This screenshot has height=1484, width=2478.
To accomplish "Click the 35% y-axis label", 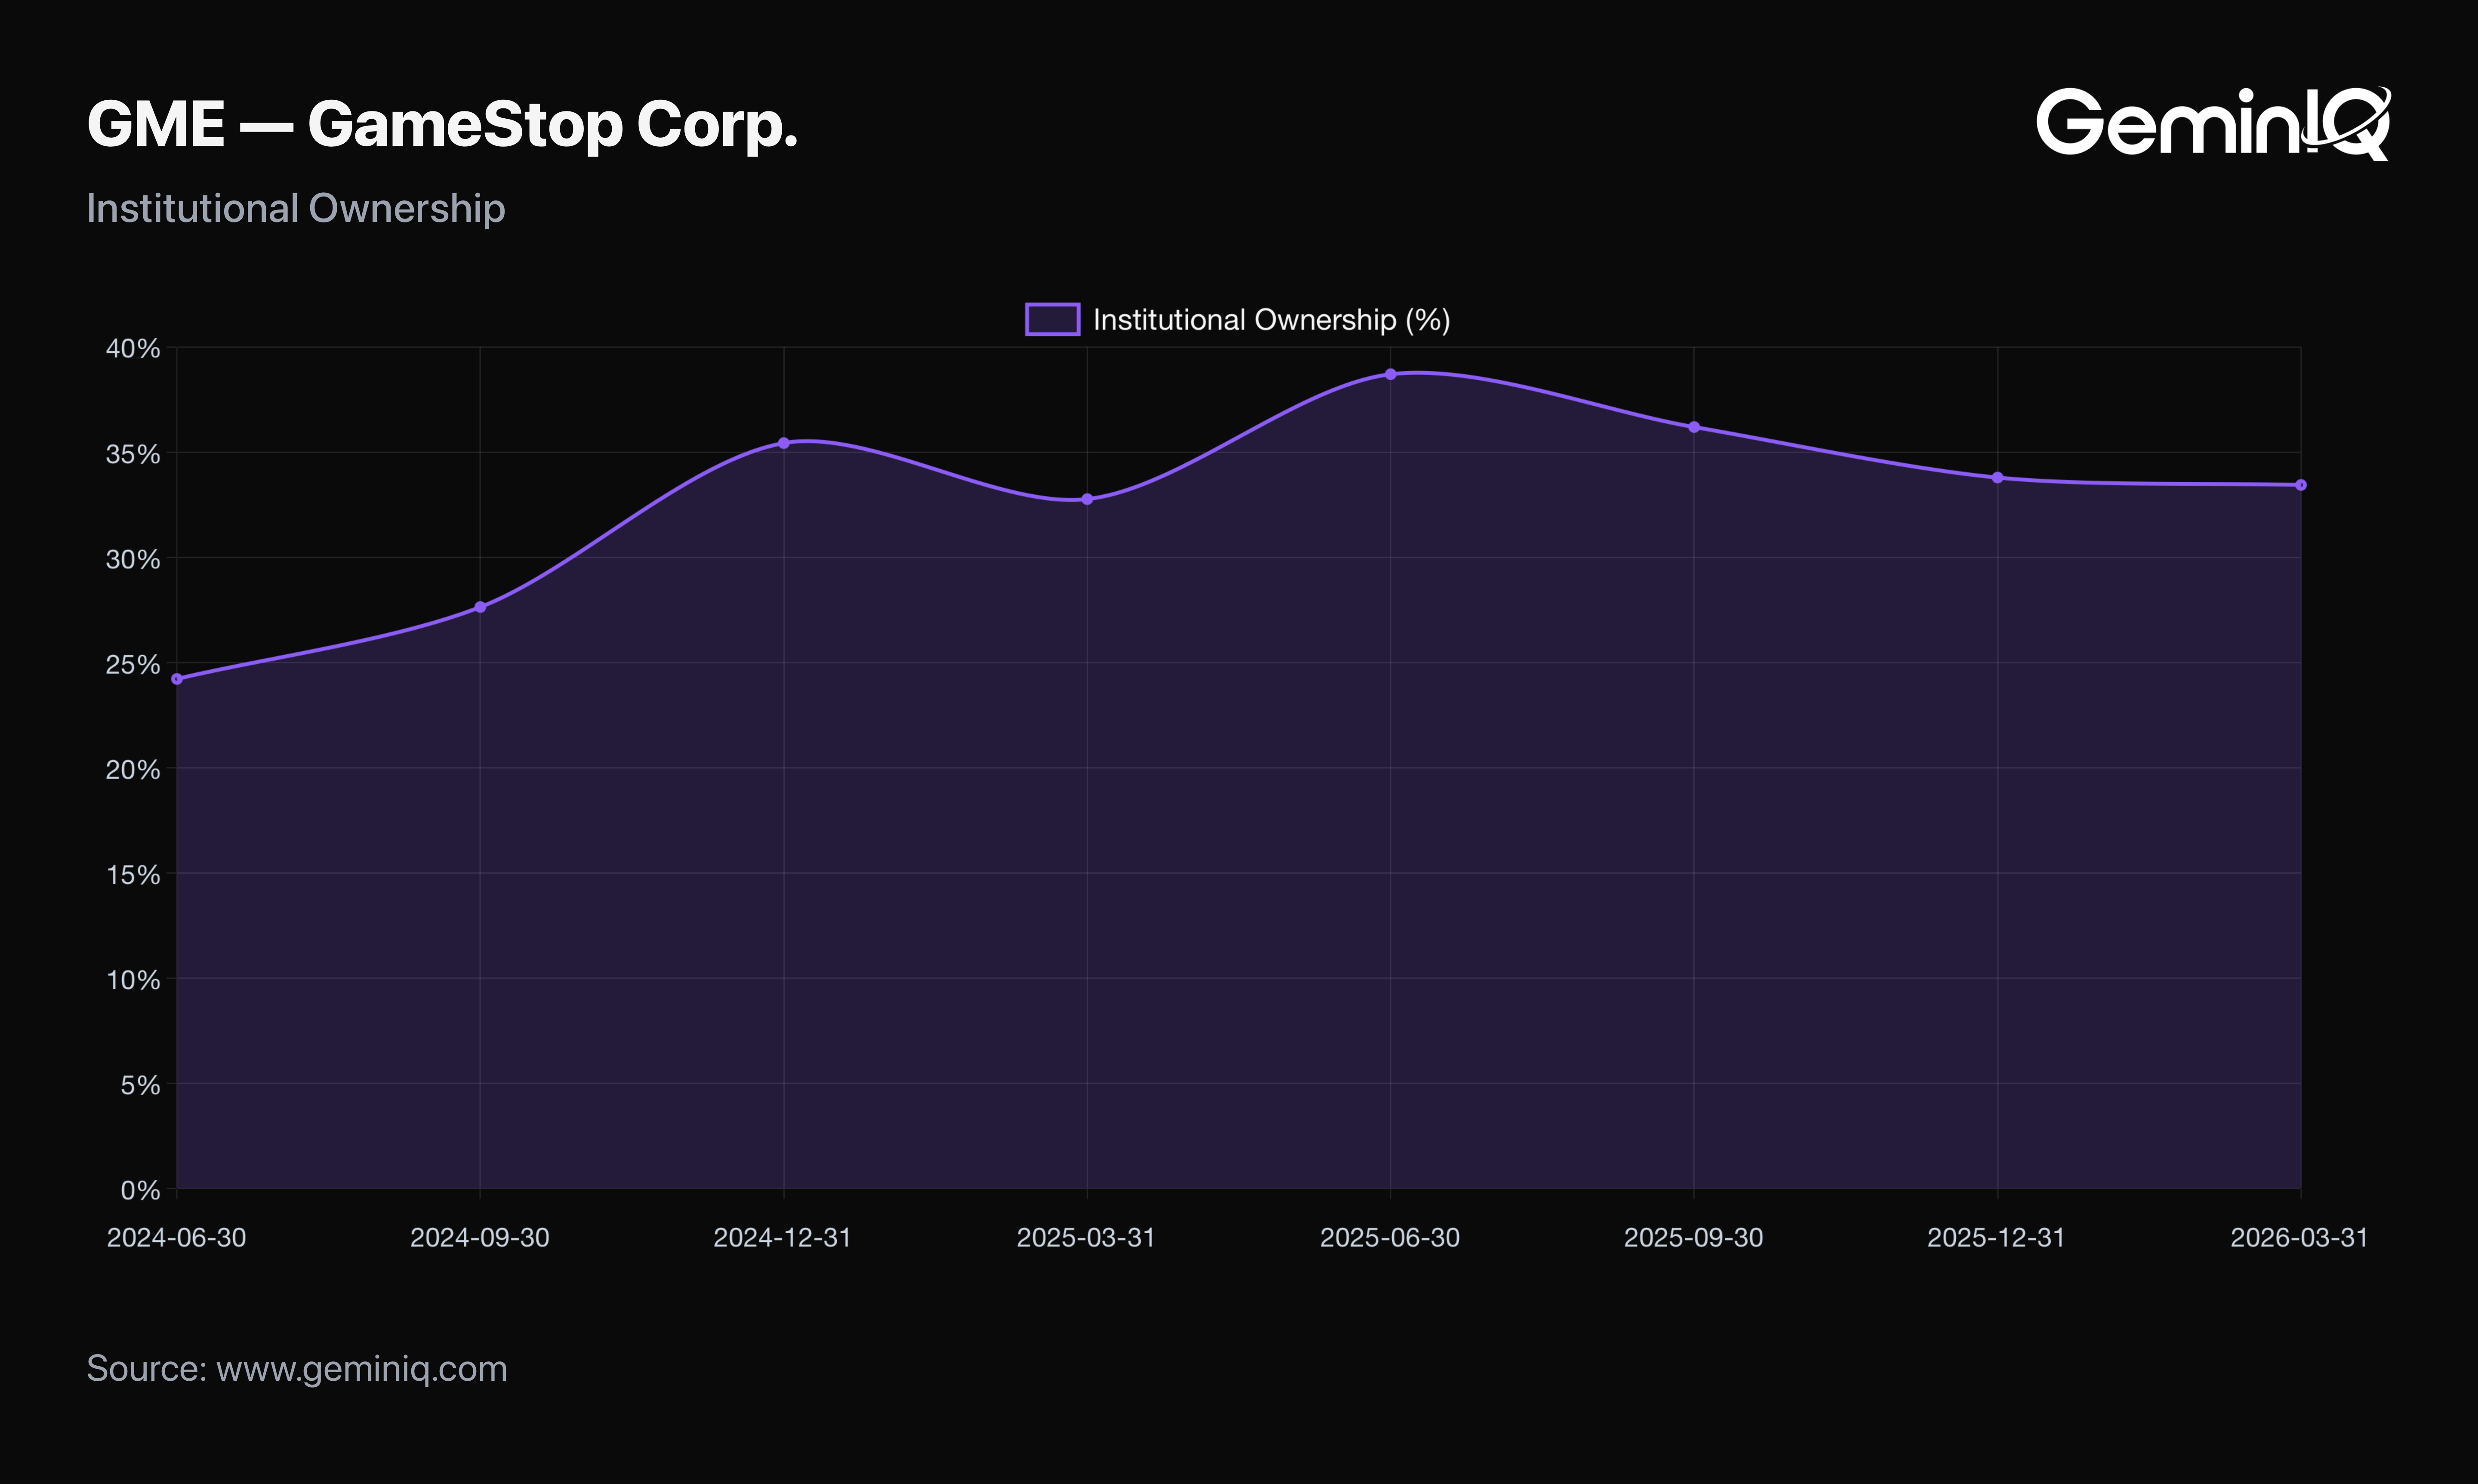I will 133,454.
